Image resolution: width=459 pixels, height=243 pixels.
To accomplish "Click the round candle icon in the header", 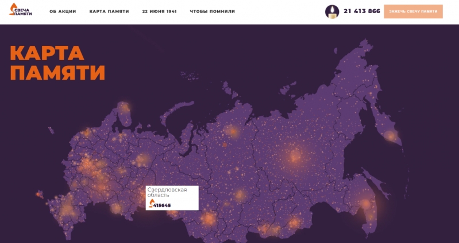I will pos(332,11).
